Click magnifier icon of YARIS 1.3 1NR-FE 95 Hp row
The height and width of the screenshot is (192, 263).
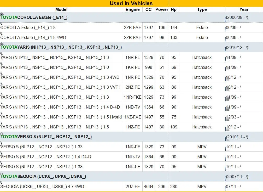(1, 53)
